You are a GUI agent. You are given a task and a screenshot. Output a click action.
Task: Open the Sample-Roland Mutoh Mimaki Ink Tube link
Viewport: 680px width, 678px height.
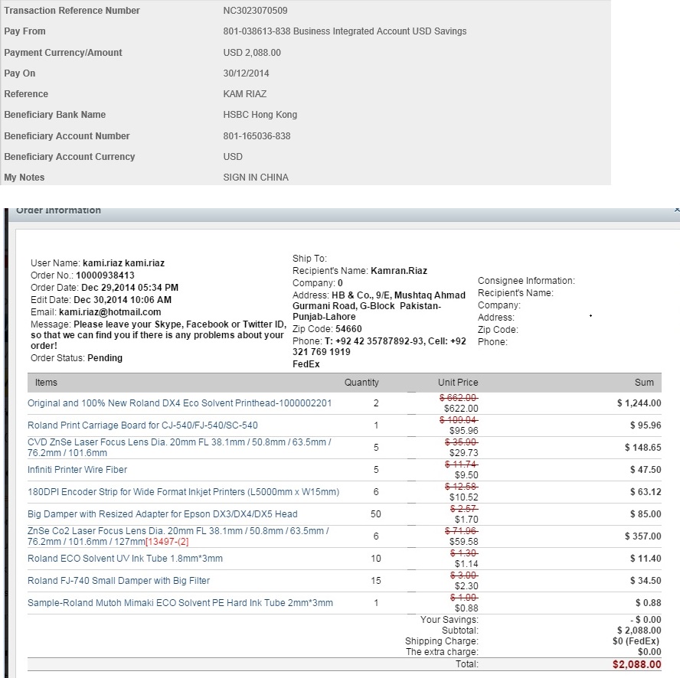pos(180,602)
